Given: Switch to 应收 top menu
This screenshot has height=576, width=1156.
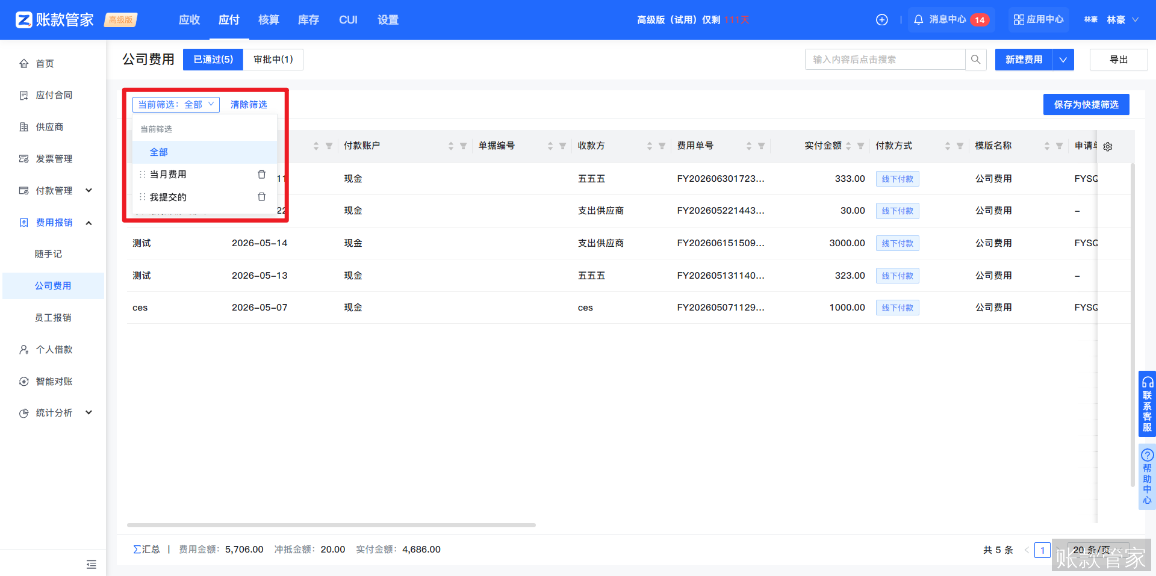Looking at the screenshot, I should point(189,20).
